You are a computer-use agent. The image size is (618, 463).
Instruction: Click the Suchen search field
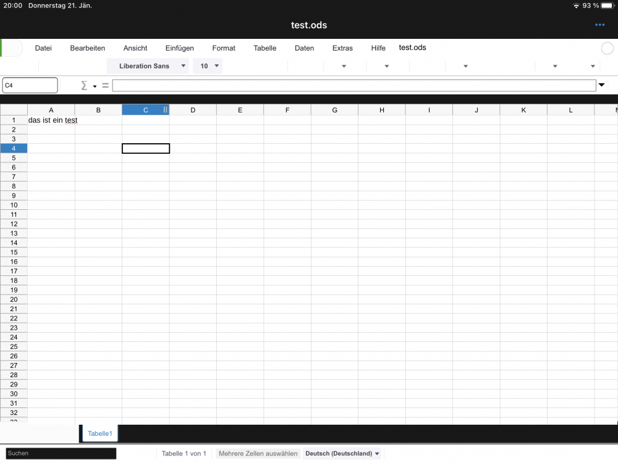tap(61, 453)
